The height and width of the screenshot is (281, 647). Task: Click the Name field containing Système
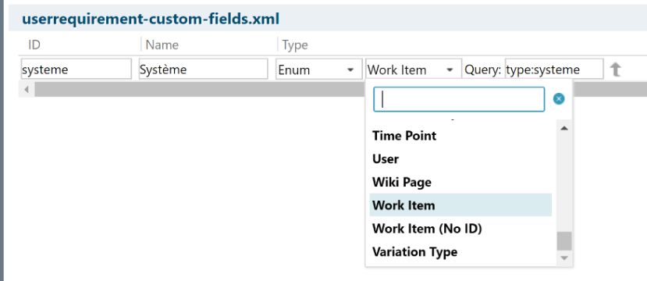204,69
